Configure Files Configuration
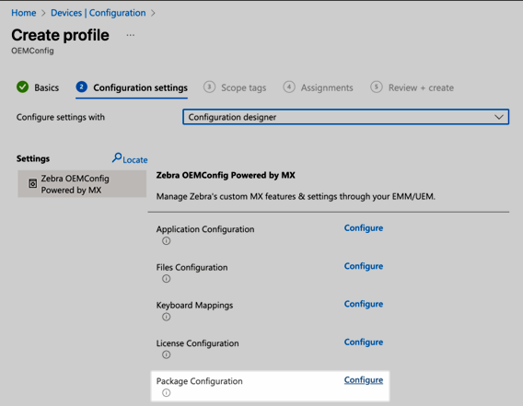This screenshot has width=523, height=406. click(364, 266)
